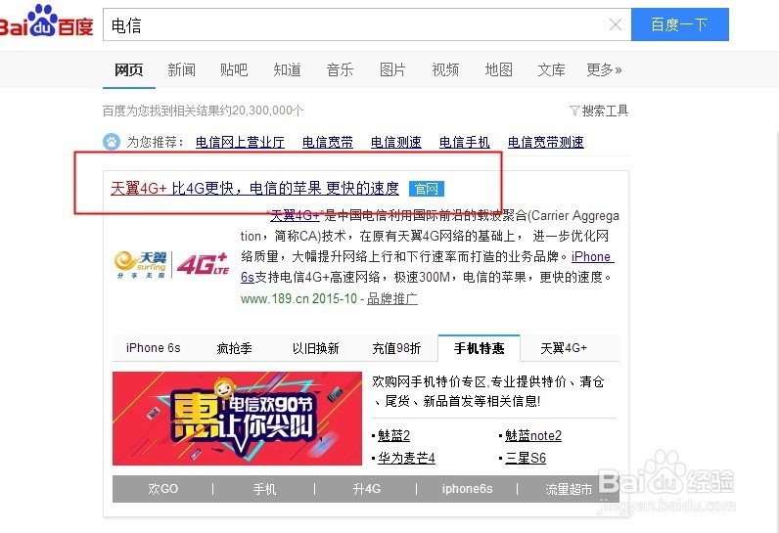The image size is (779, 533).
Task: Click the 百度为您找到相关结果 result count text
Action: click(x=203, y=111)
